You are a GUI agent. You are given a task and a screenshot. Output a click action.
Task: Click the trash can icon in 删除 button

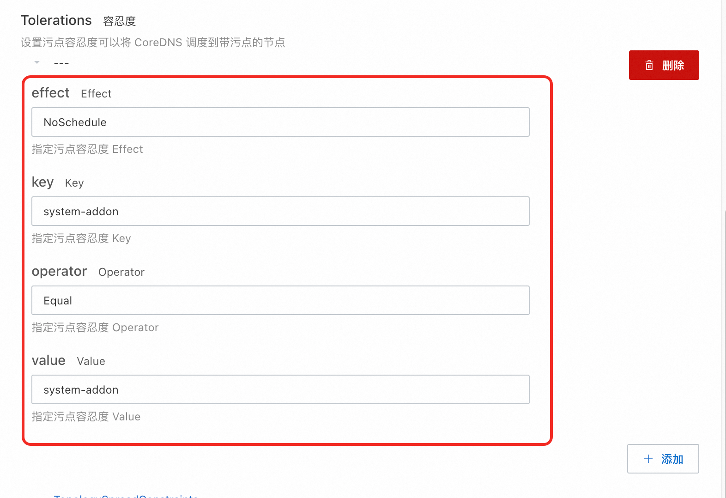click(x=649, y=65)
